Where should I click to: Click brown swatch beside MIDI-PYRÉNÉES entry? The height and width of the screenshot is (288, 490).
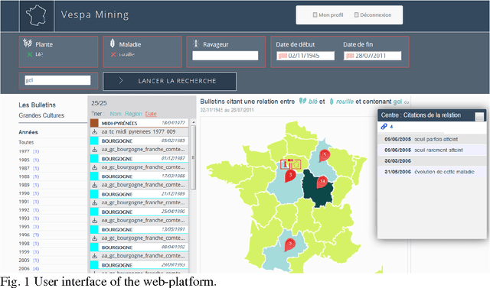pos(94,123)
